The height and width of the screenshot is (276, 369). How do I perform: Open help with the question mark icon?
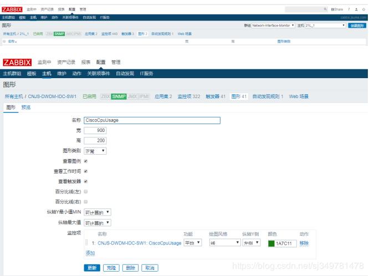[x=349, y=9]
